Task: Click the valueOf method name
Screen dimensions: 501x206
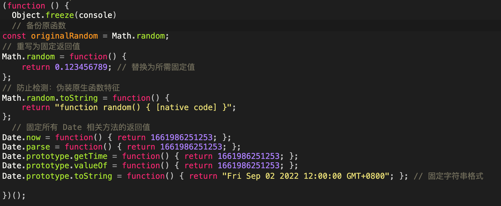Action: 91,166
